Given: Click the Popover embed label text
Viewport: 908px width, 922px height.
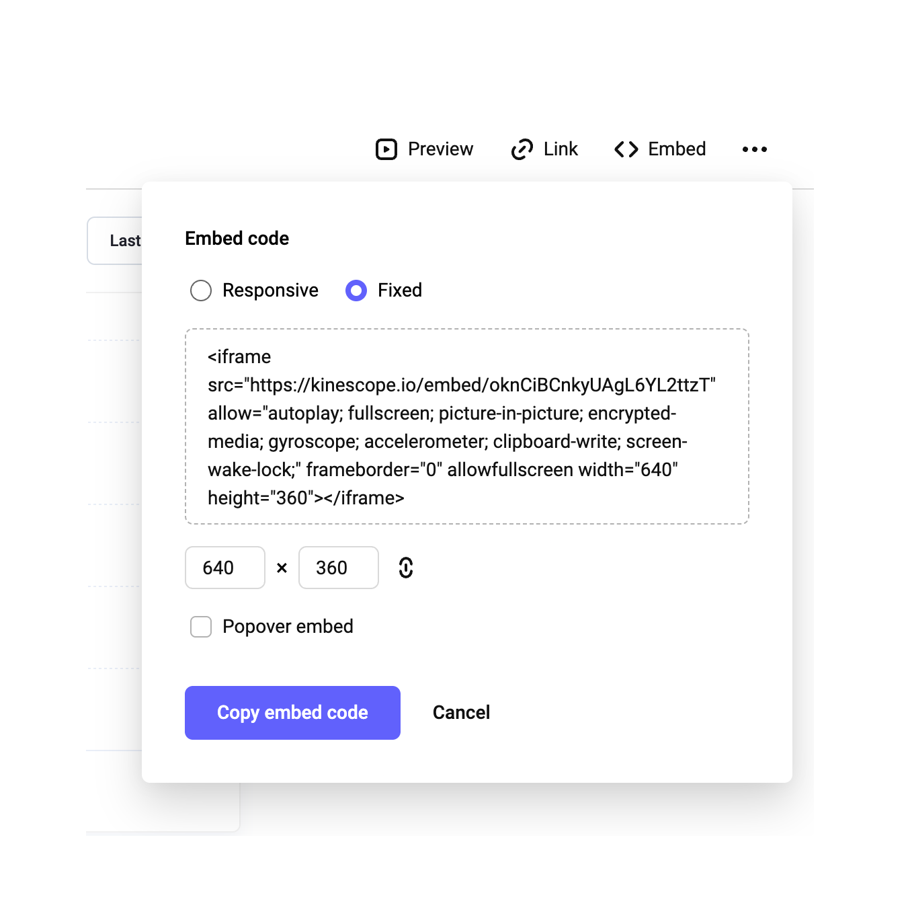Looking at the screenshot, I should coord(288,627).
